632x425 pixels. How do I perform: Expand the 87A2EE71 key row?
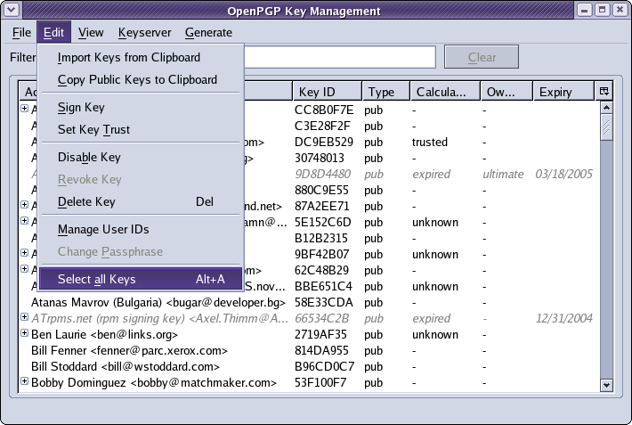pos(25,205)
